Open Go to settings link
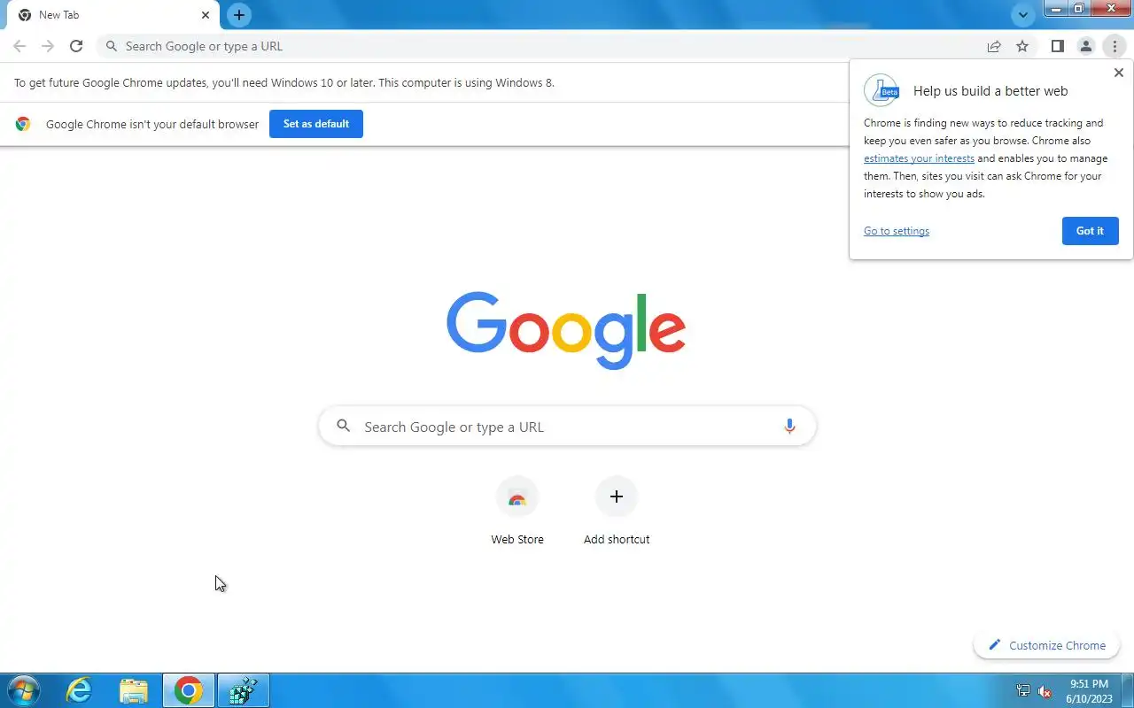 (897, 231)
